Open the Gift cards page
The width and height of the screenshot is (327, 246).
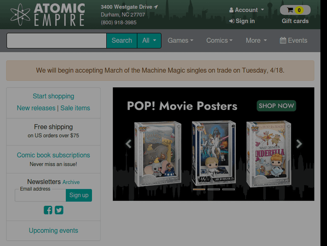[x=295, y=21]
